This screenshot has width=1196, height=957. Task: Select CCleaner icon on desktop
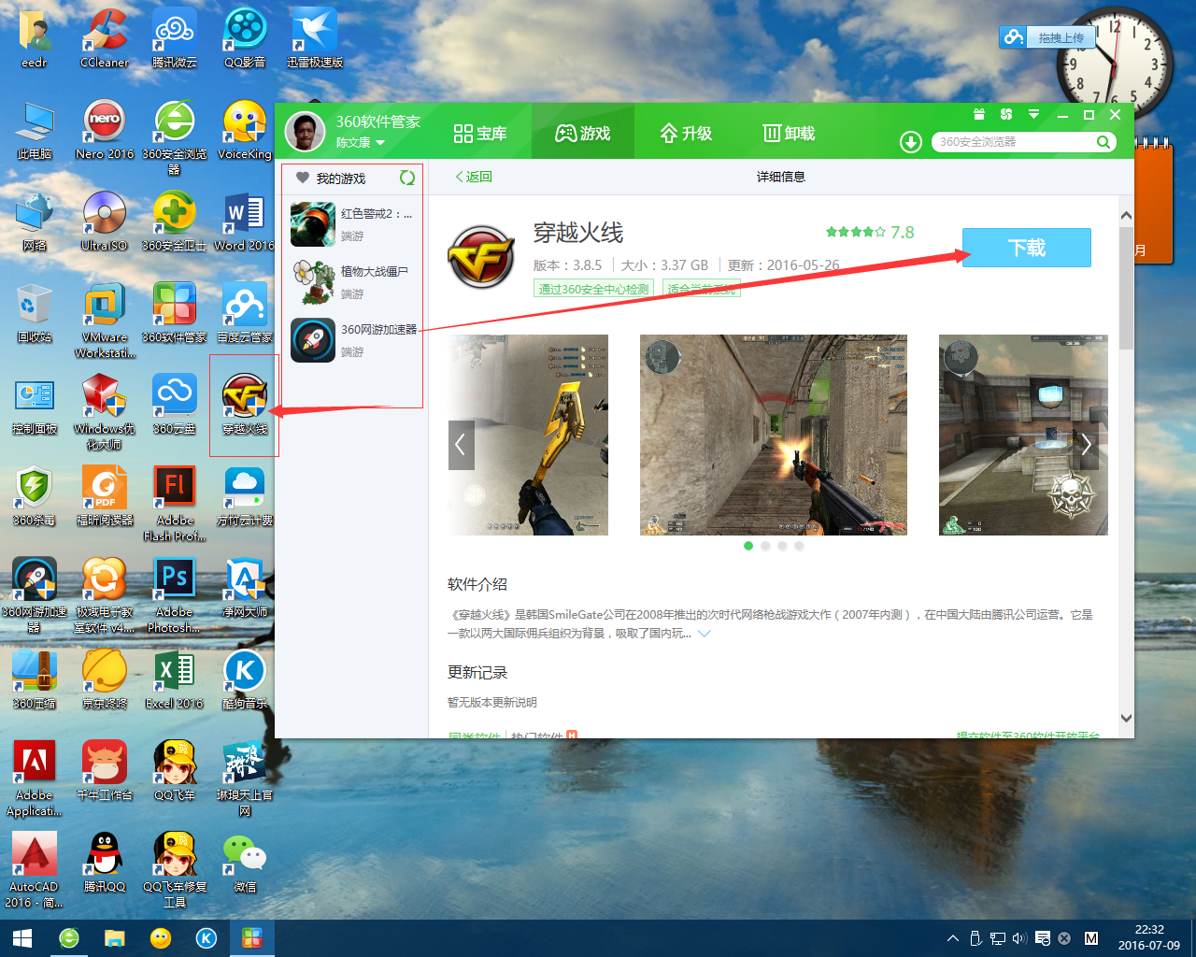(x=105, y=39)
